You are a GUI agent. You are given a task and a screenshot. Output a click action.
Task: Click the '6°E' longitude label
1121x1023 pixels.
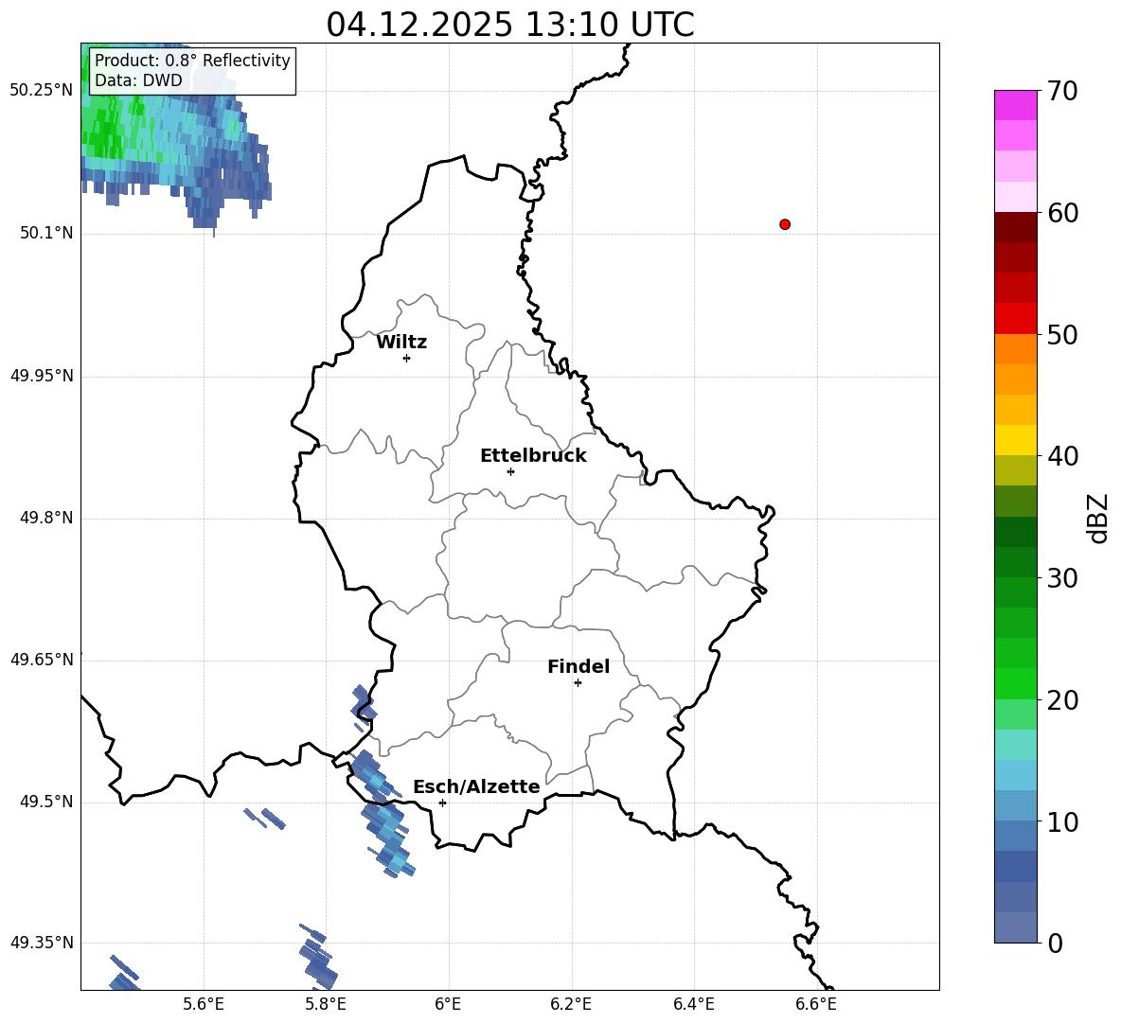[x=448, y=1004]
